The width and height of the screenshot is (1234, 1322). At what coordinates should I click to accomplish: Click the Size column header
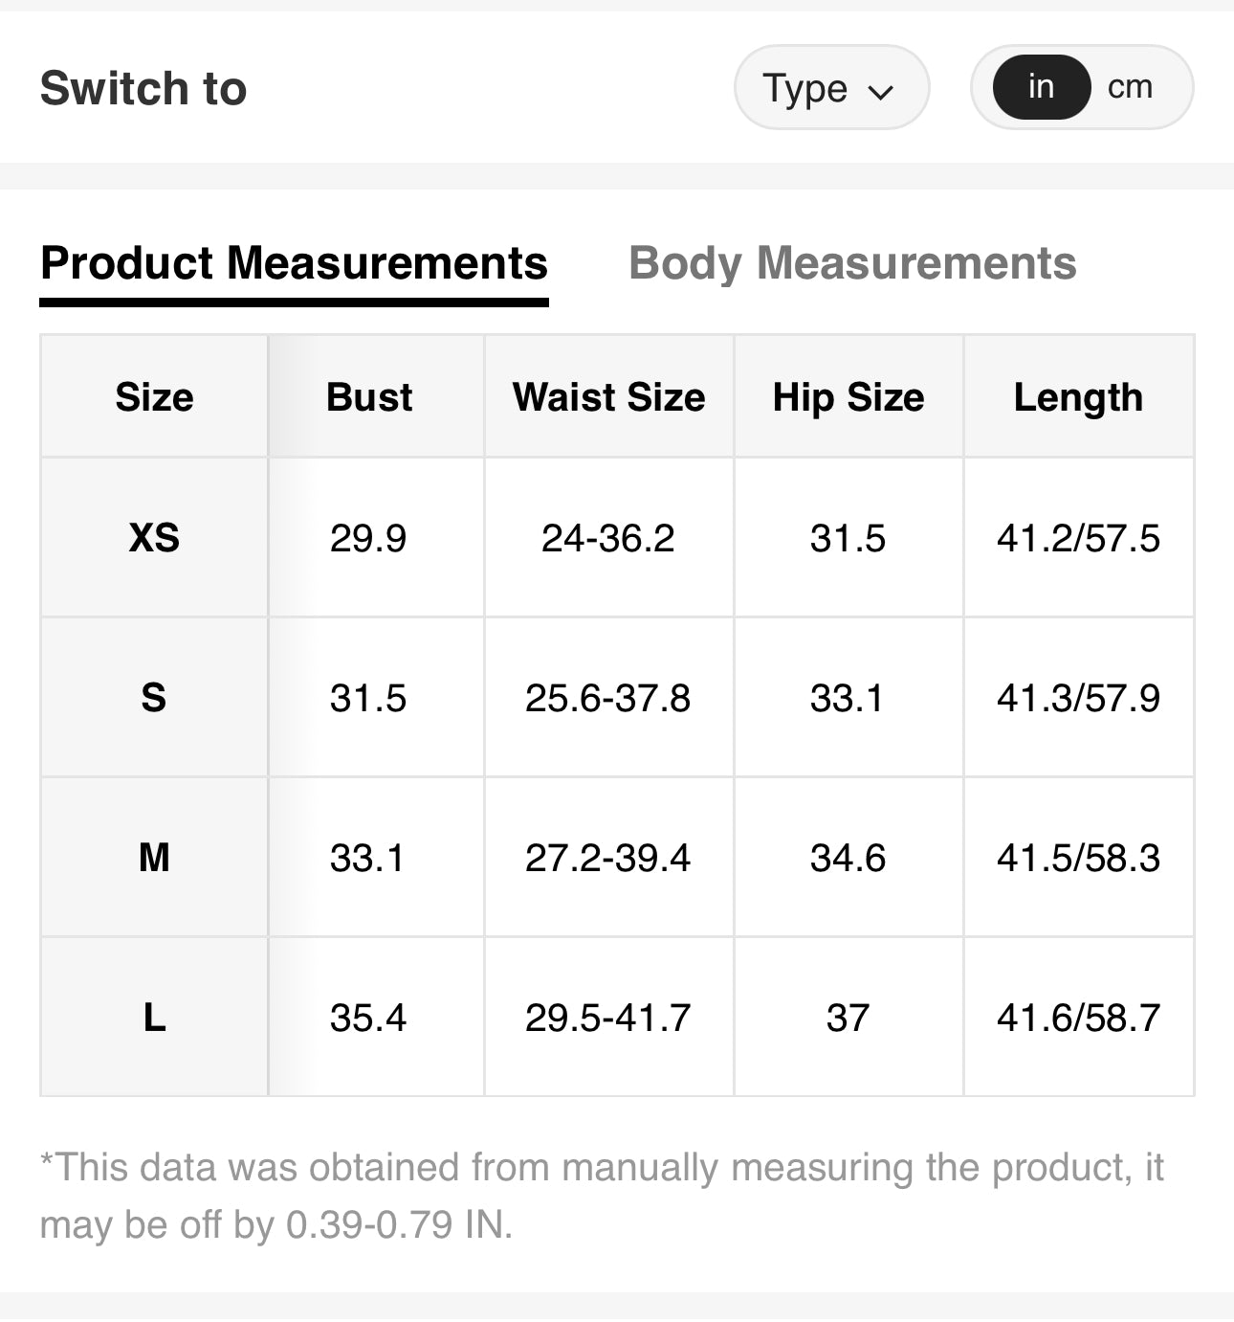coord(154,396)
